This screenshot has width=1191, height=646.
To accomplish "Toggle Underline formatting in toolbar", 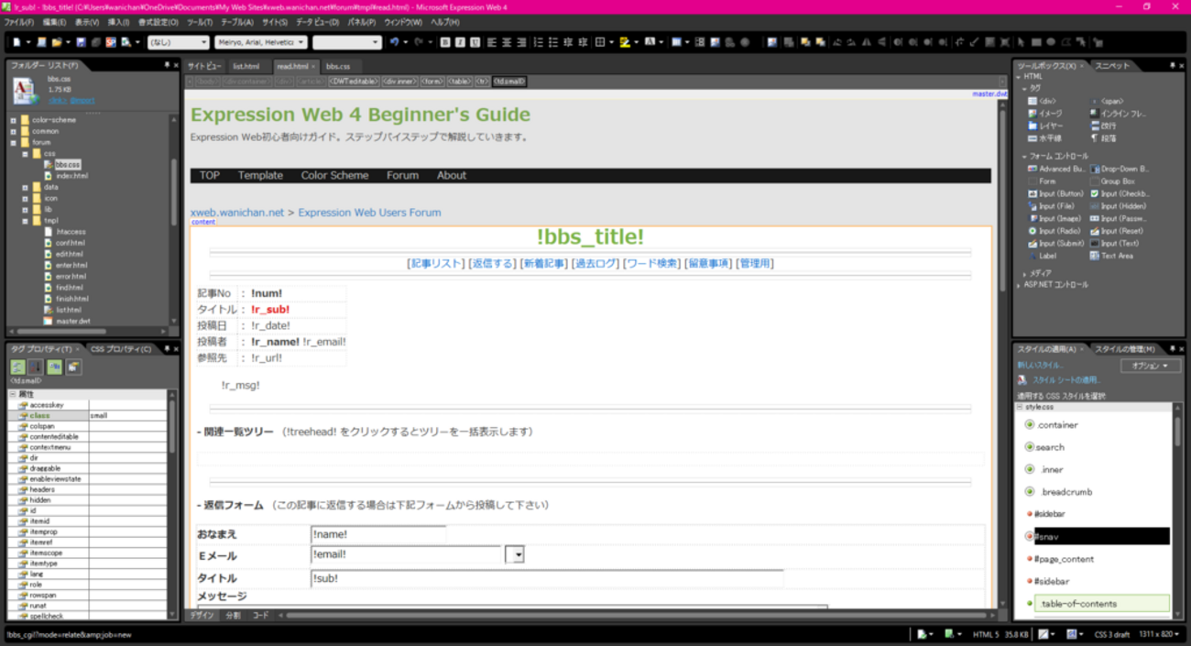I will [x=476, y=42].
